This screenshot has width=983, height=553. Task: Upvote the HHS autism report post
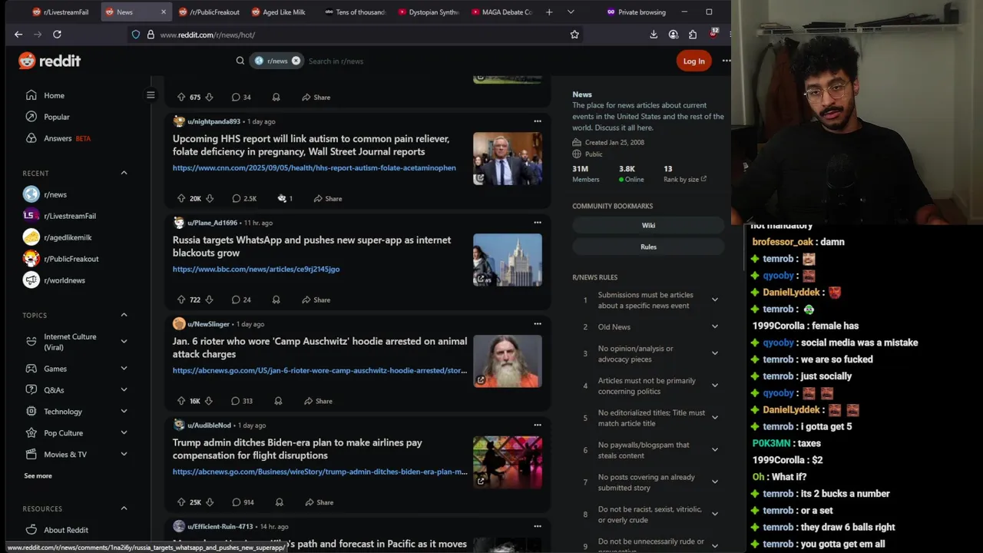point(181,198)
